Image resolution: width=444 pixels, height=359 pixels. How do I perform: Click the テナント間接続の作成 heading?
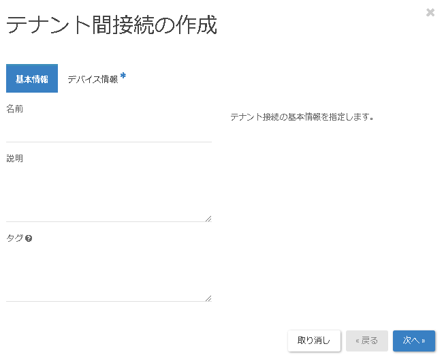112,26
